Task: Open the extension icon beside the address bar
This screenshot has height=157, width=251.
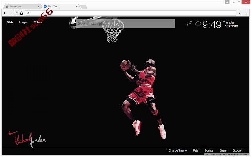Action: (x=240, y=13)
